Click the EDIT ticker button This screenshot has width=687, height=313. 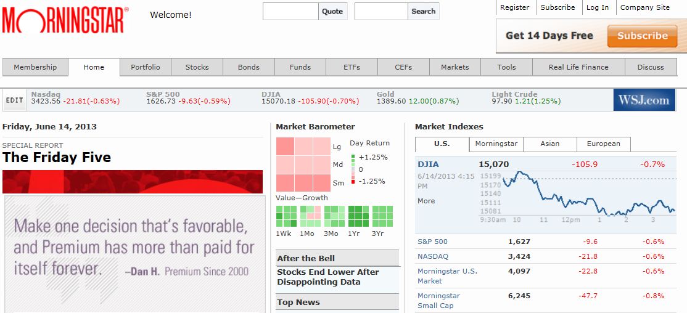[14, 100]
